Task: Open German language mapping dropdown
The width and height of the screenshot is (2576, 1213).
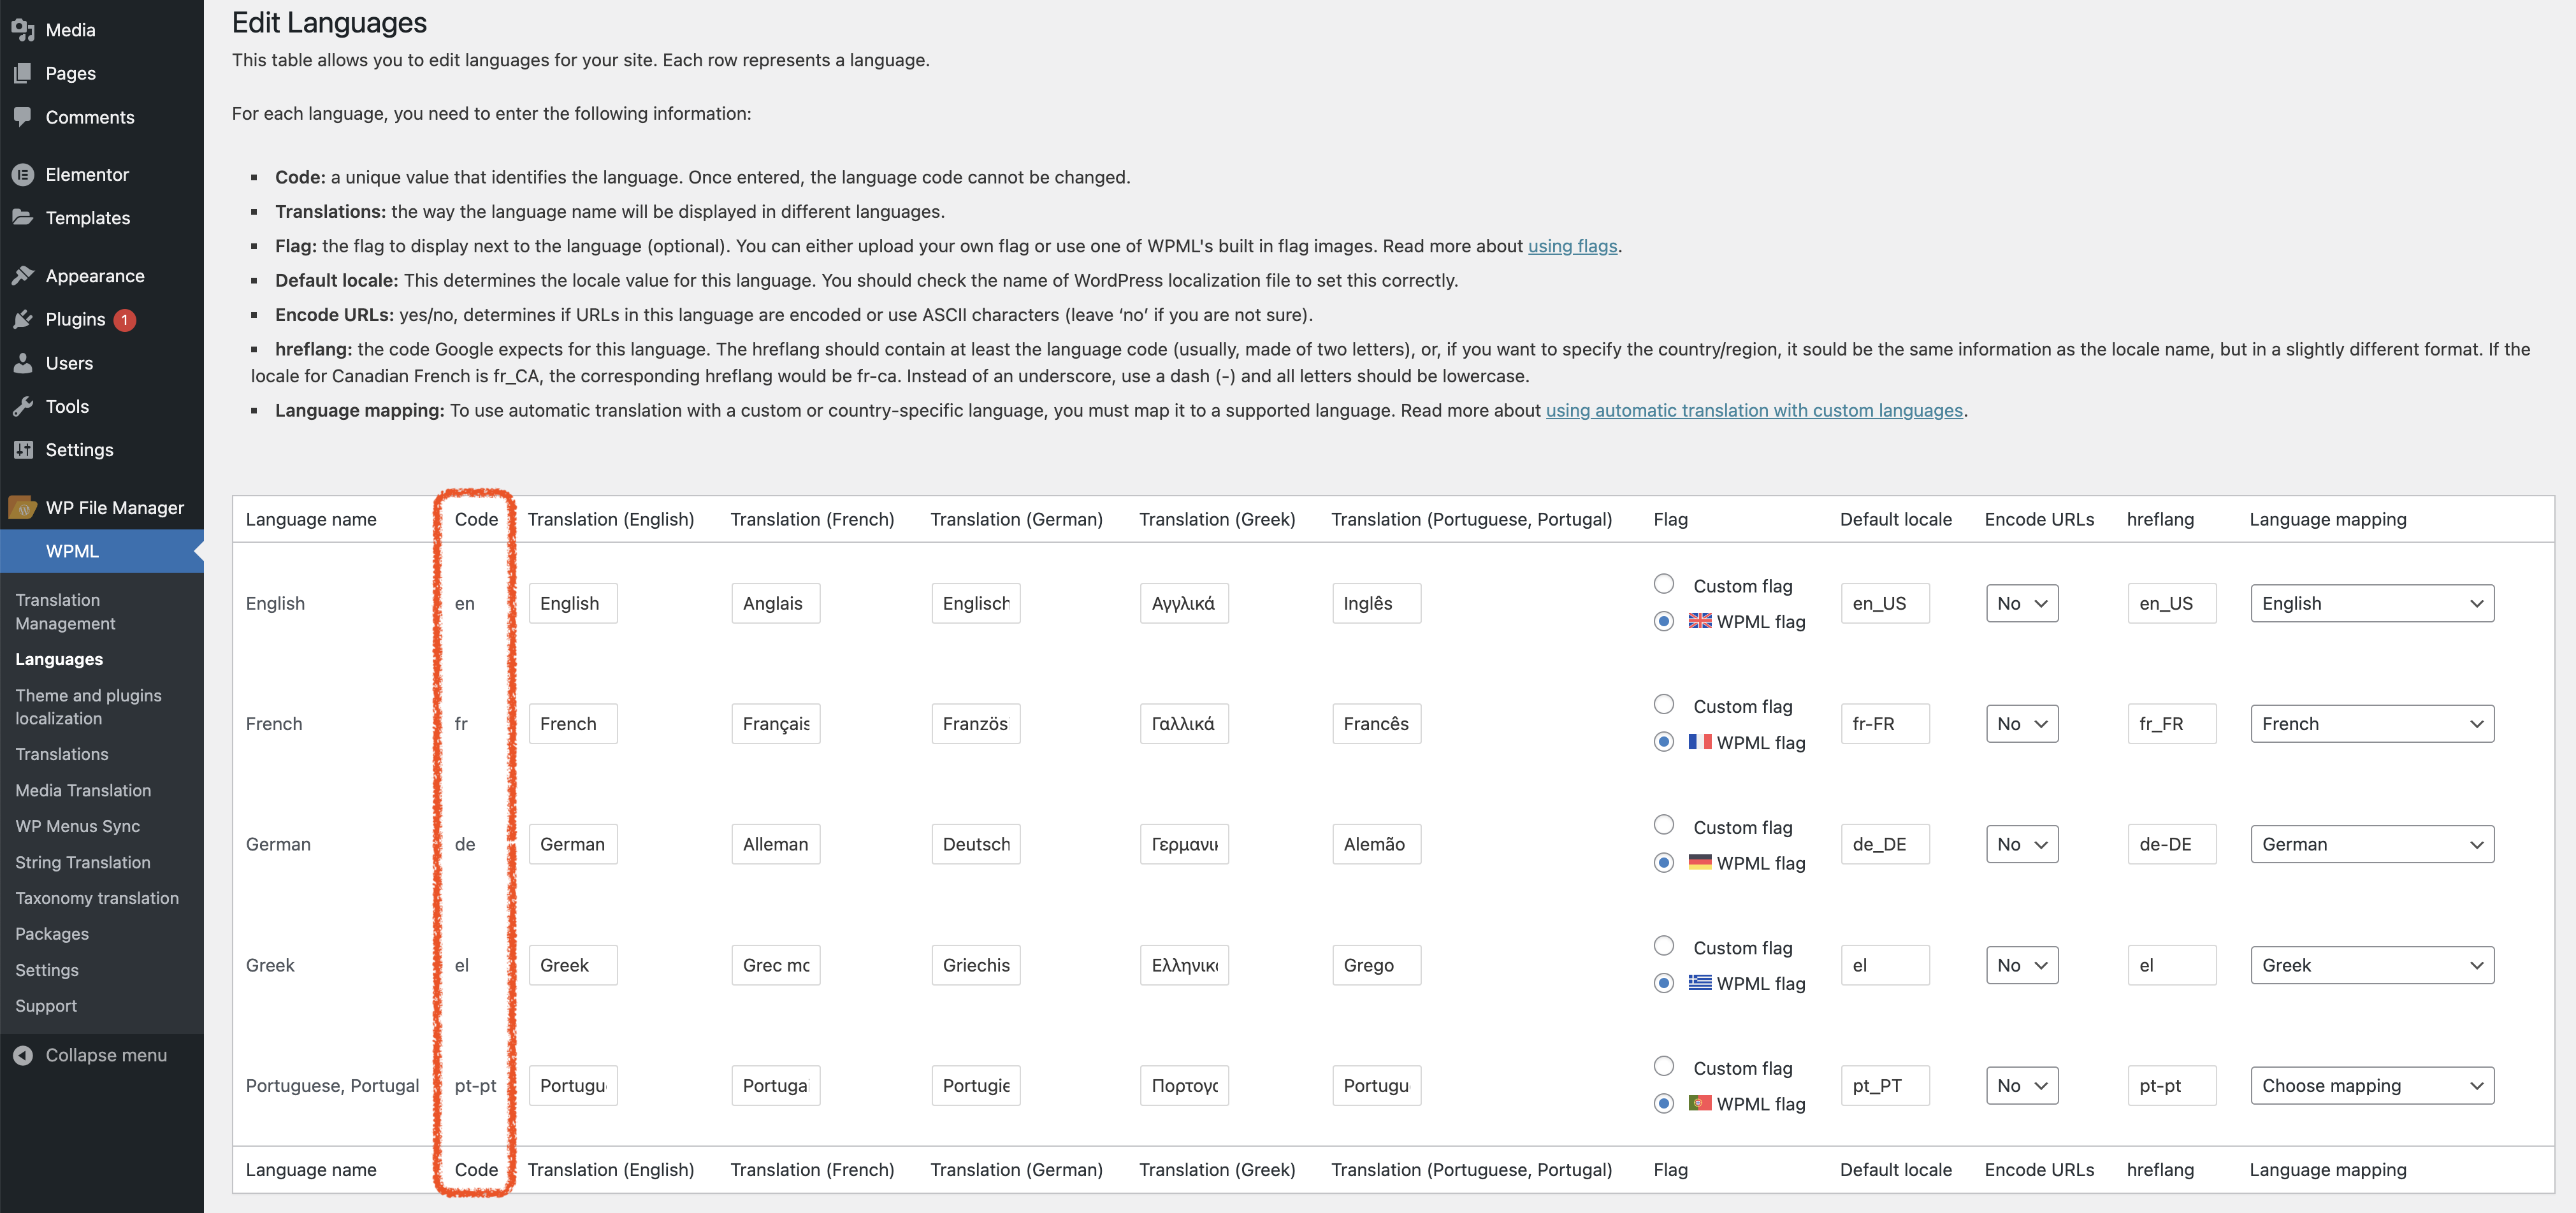Action: tap(2372, 844)
